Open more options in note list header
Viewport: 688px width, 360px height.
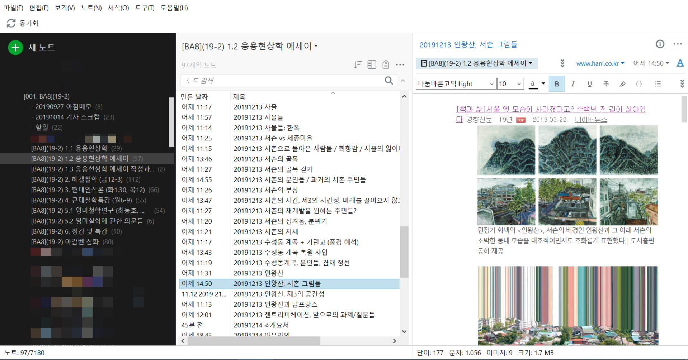point(400,64)
